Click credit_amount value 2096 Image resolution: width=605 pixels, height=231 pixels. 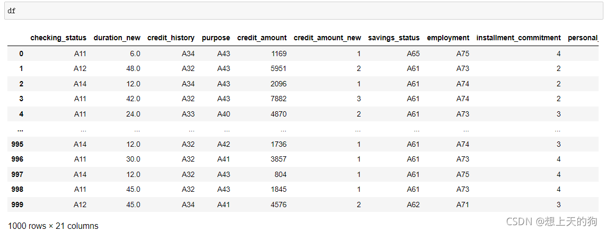coord(278,84)
